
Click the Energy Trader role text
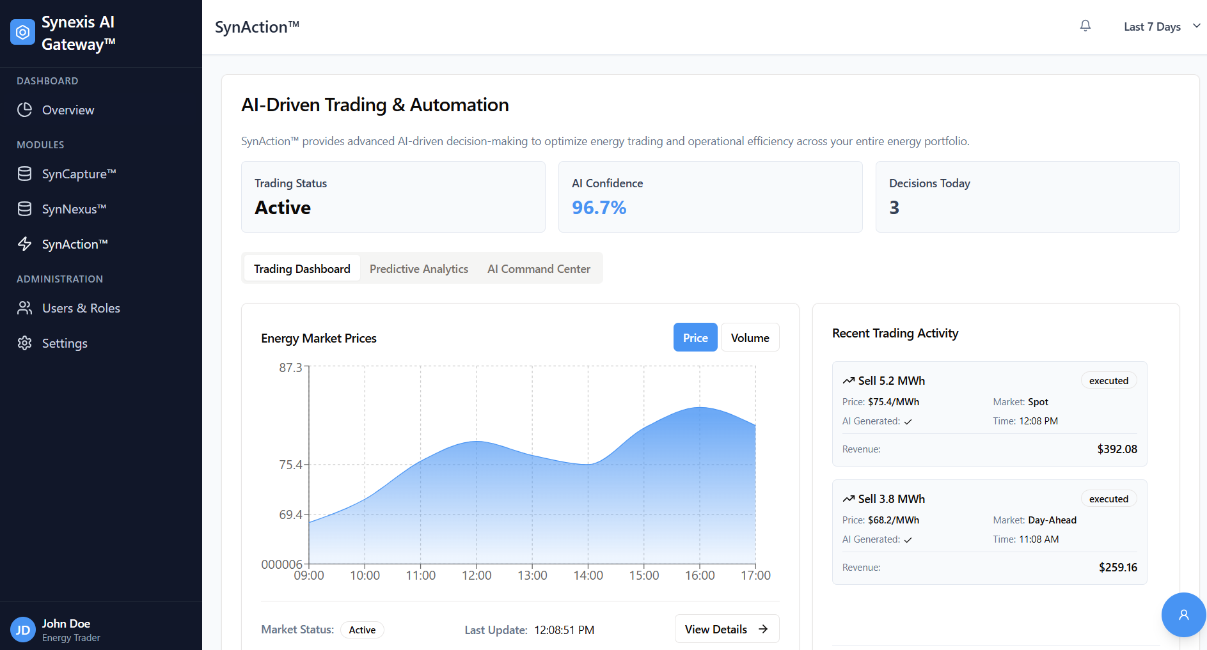point(71,638)
